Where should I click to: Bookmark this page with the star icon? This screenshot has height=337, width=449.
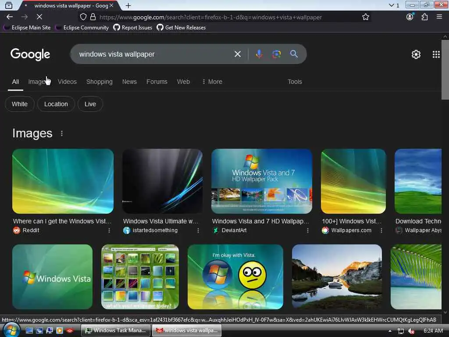[365, 17]
